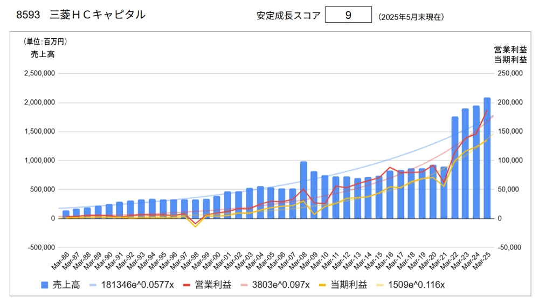Image resolution: width=539 pixels, height=304 pixels.
Task: Click the 安定成長スコア label
Action: click(x=288, y=16)
